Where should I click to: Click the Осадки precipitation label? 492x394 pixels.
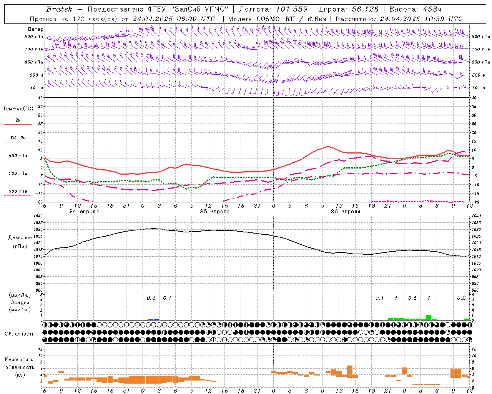click(x=20, y=302)
